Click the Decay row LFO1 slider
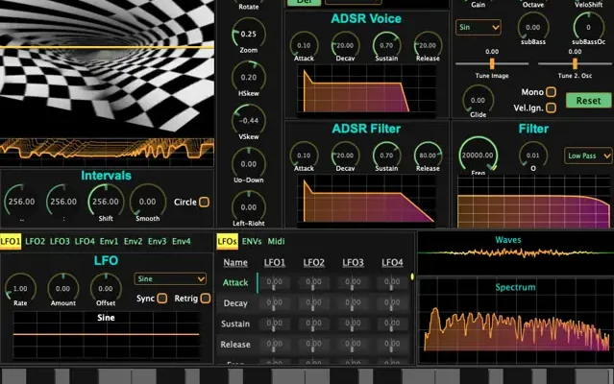The width and height of the screenshot is (614, 384). click(x=274, y=303)
